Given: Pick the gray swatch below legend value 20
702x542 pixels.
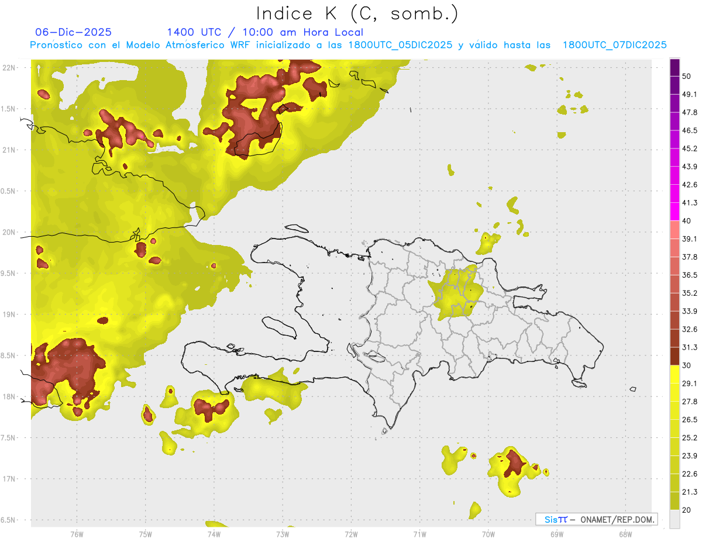Looking at the screenshot, I should coord(675,519).
